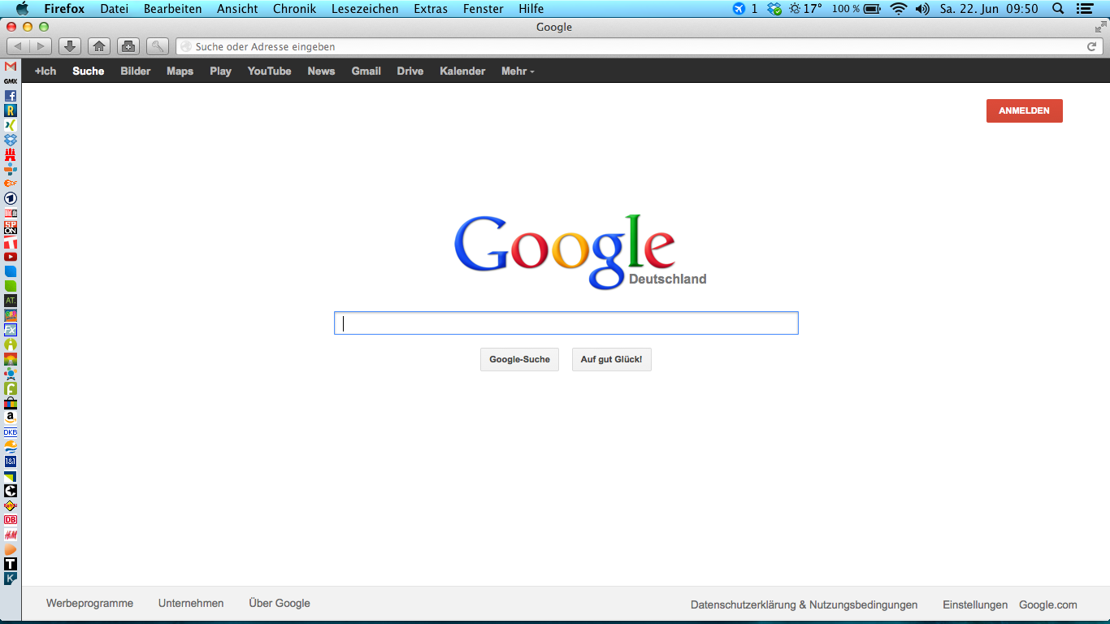
Task: Open the H&M bookmark icon
Action: tap(11, 535)
